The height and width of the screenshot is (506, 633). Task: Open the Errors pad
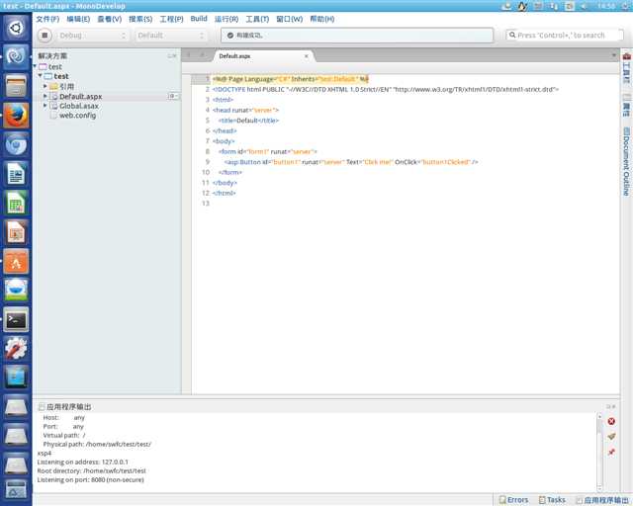[513, 499]
